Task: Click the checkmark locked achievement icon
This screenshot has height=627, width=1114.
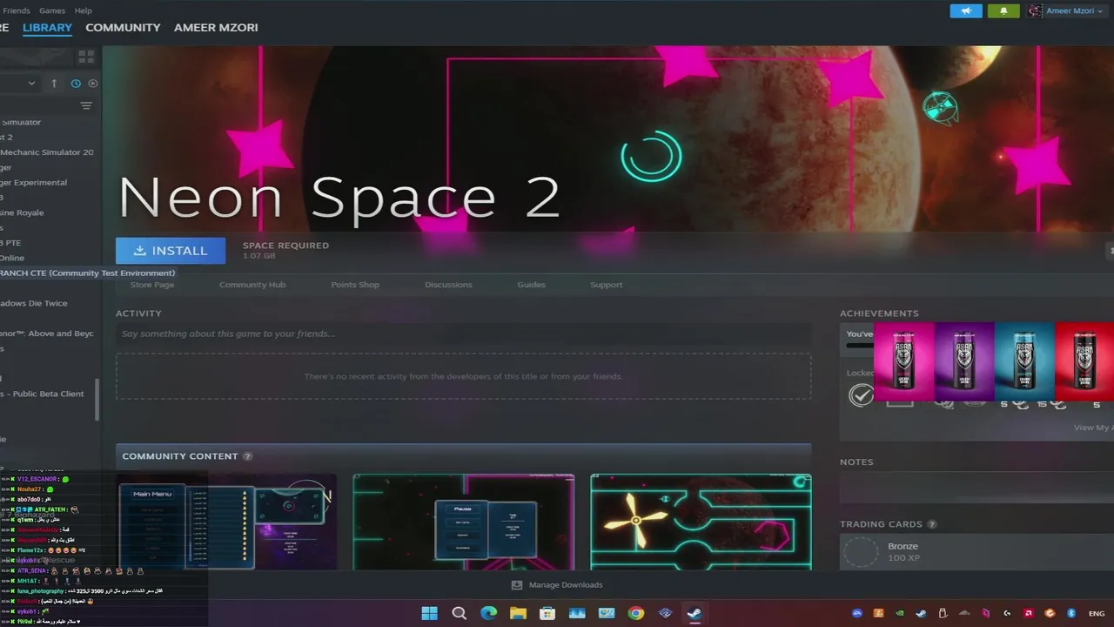Action: [861, 395]
